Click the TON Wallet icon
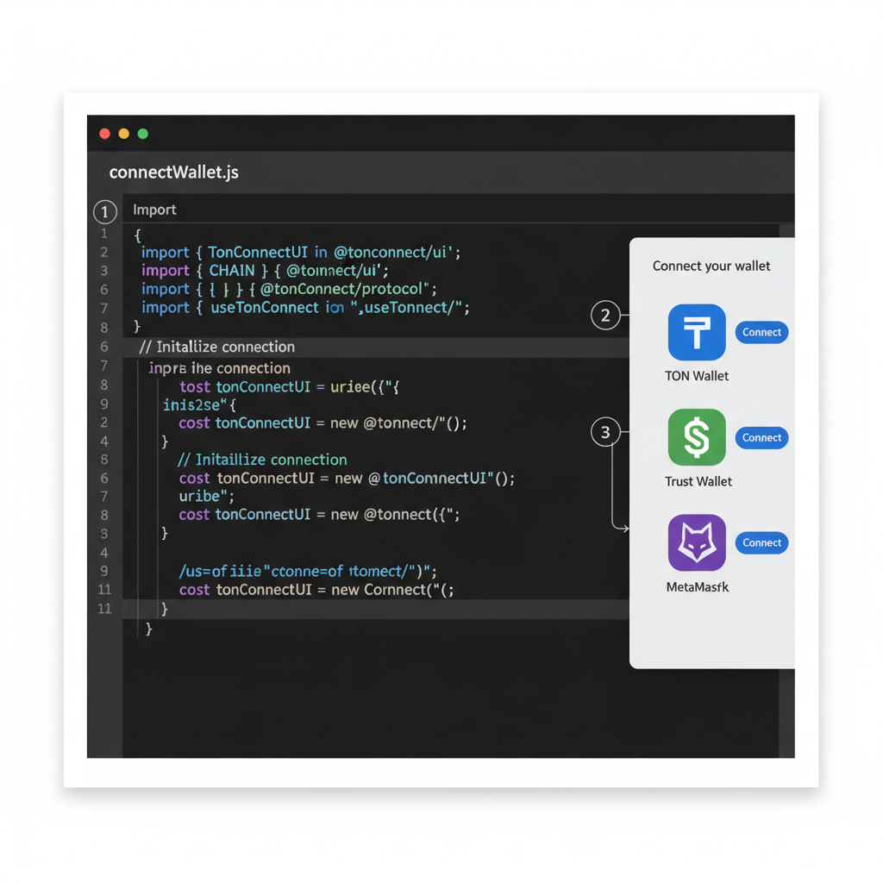 697,331
